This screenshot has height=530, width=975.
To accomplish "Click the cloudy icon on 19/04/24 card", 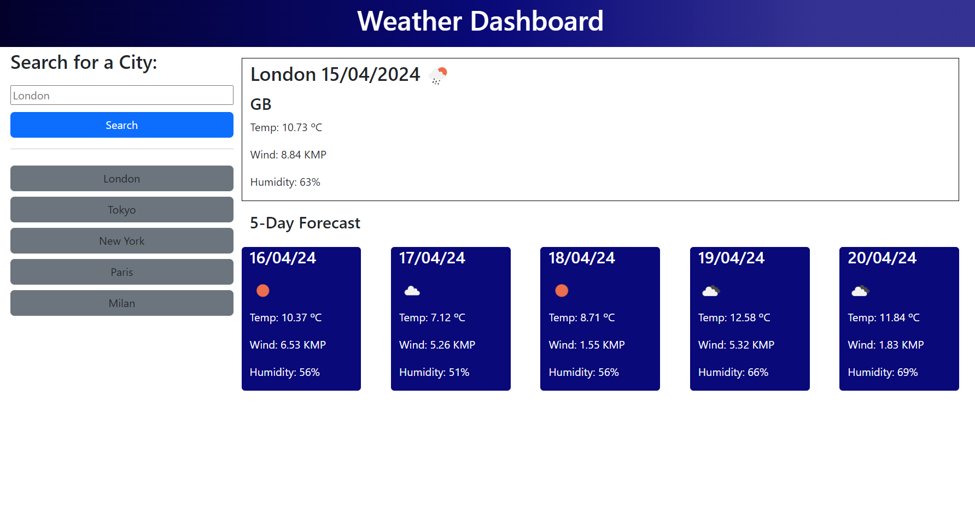I will (711, 291).
